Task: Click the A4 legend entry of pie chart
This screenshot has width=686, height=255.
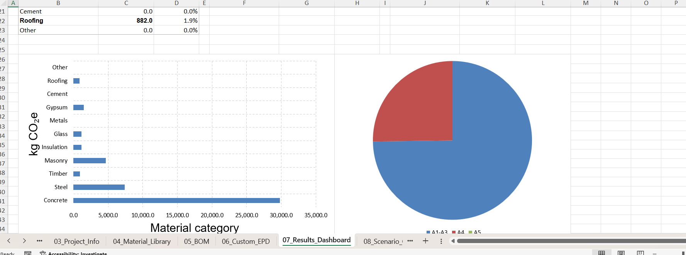Action: coord(458,232)
